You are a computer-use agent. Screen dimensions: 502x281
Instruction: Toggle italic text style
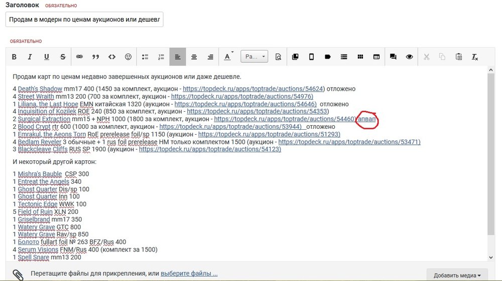pyautogui.click(x=30, y=57)
